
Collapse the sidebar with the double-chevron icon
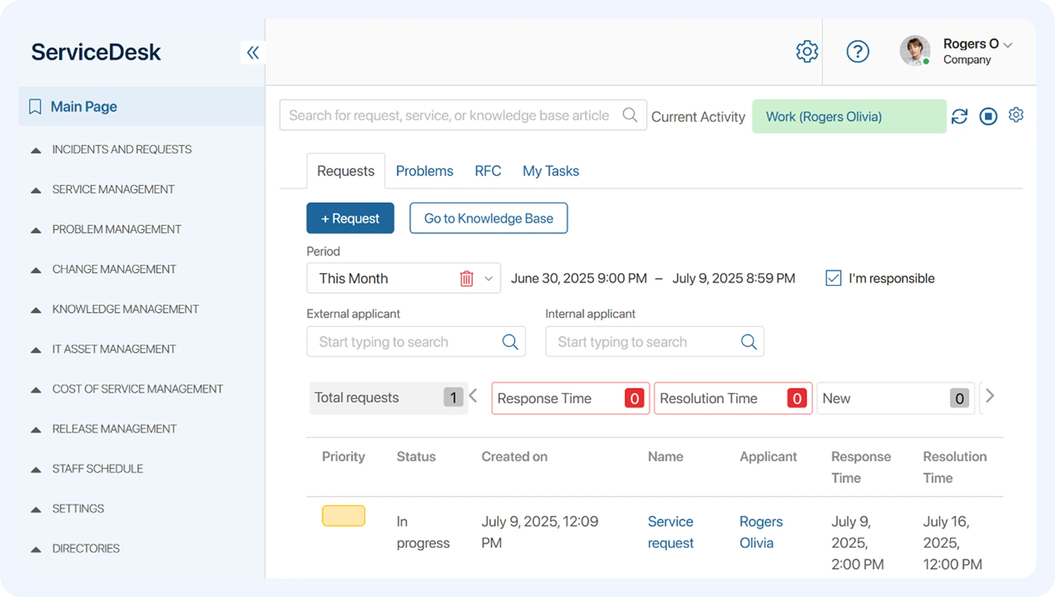click(253, 52)
